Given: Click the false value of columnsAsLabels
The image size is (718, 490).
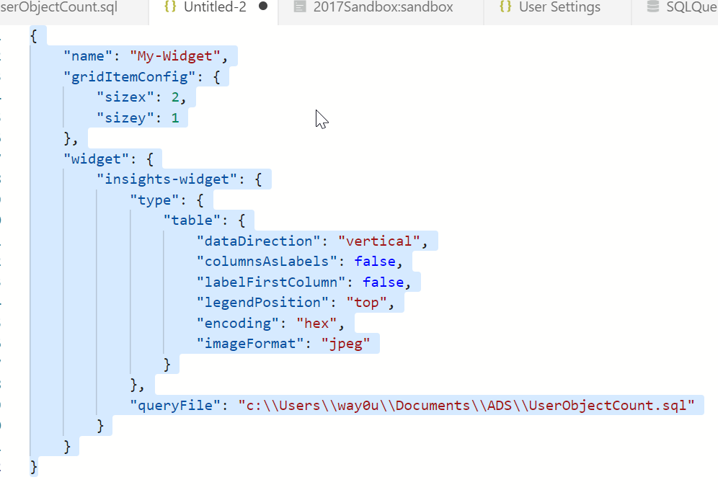Looking at the screenshot, I should click(x=373, y=261).
